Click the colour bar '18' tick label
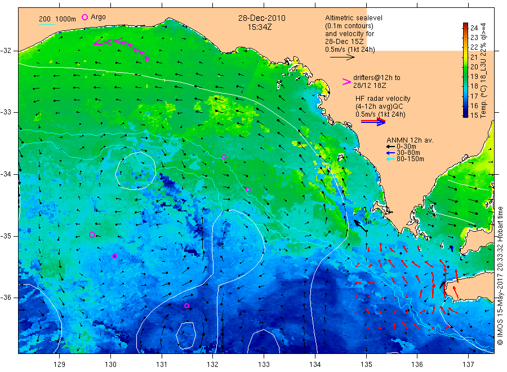Image resolution: width=507 pixels, height=372 pixels. pos(474,86)
